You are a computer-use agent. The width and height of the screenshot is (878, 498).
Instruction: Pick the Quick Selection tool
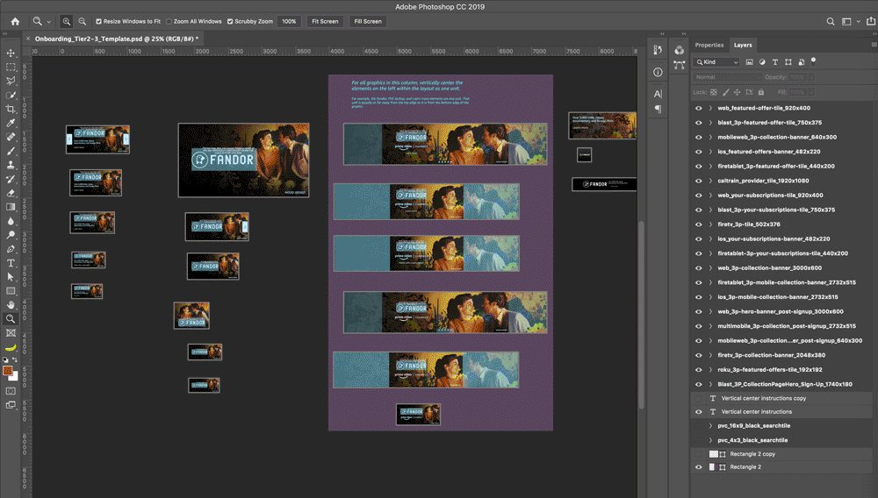point(11,95)
